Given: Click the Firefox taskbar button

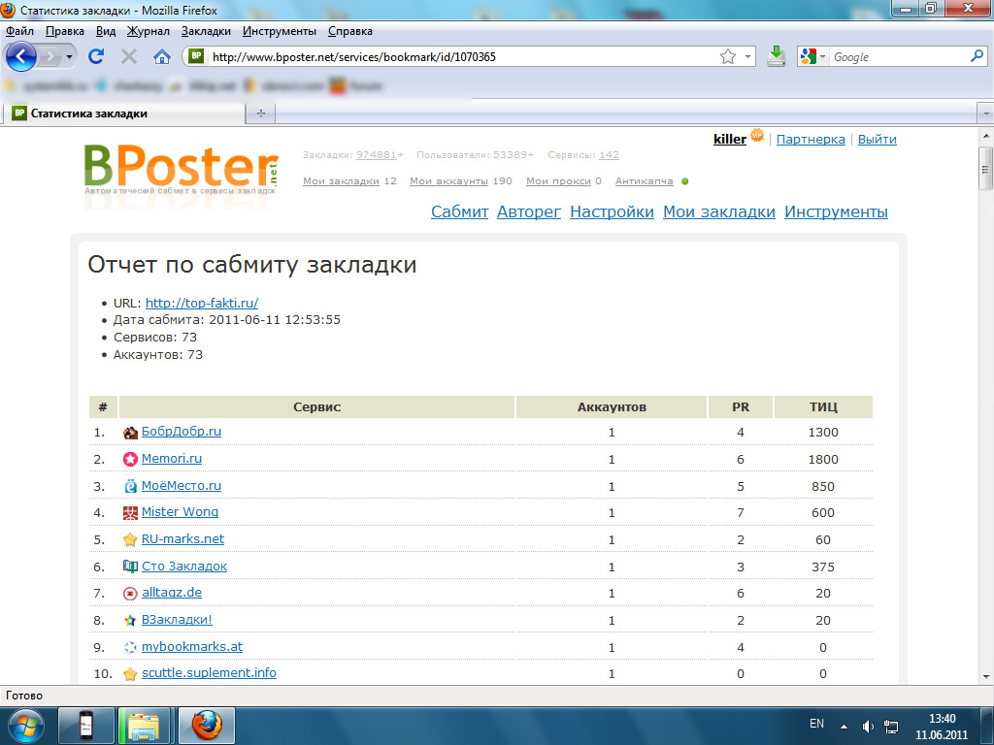Looking at the screenshot, I should click(206, 726).
